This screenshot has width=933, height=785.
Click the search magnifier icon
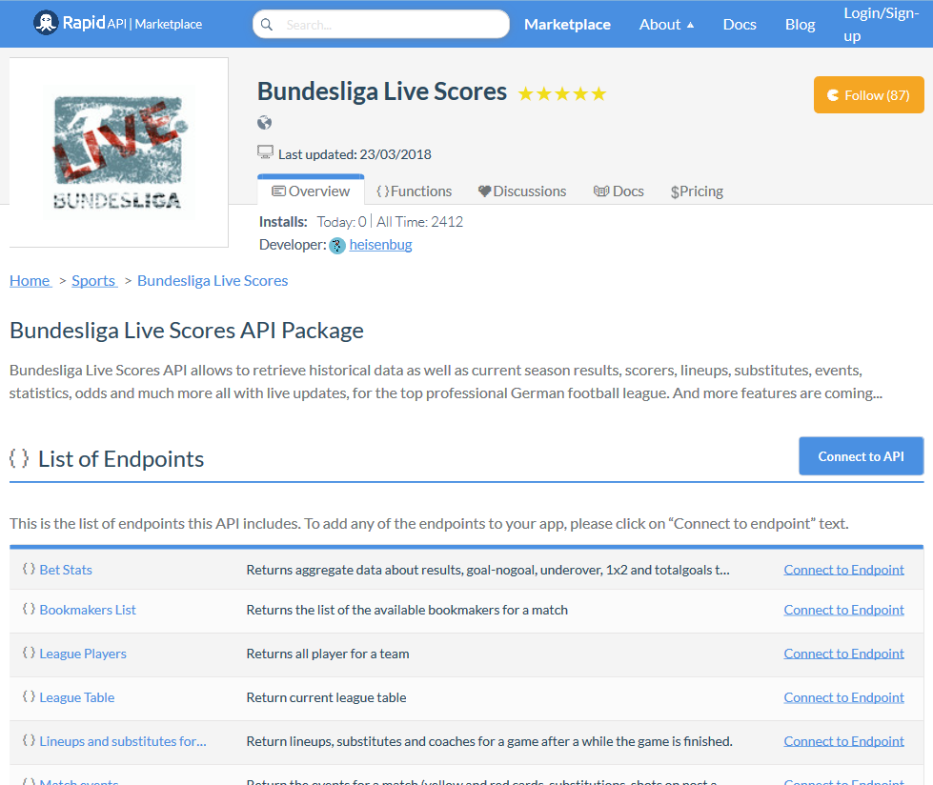[x=267, y=25]
